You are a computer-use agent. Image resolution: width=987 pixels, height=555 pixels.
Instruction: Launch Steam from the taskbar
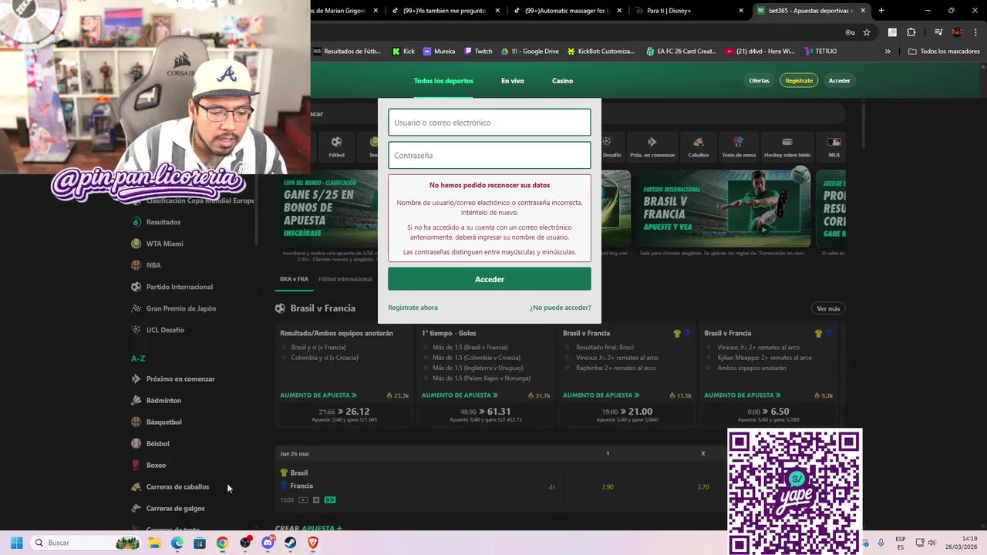pos(290,543)
